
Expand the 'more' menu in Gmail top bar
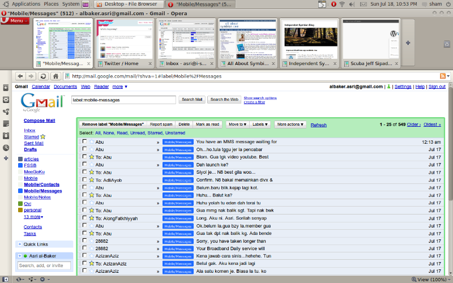(x=120, y=87)
